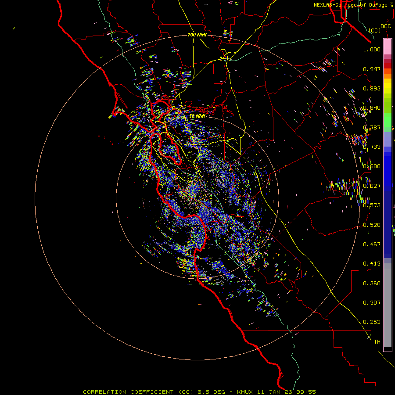Click the 0.467 legend value
395x395 pixels.
click(372, 244)
